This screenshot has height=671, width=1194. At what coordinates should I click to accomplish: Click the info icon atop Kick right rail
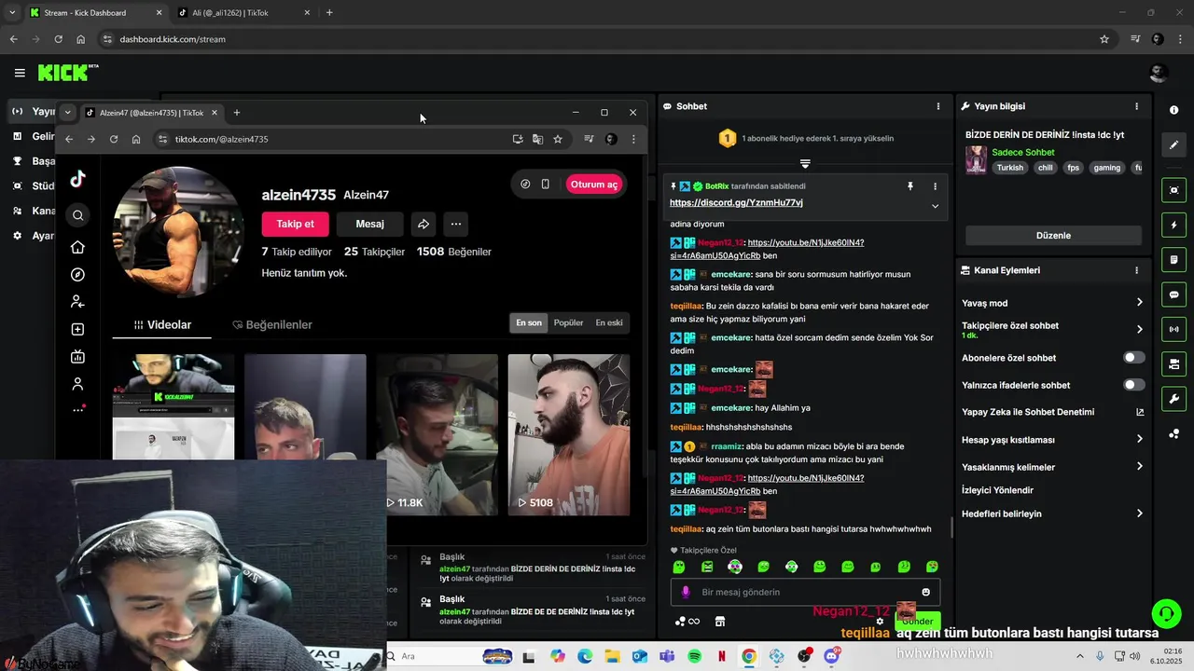[1173, 110]
